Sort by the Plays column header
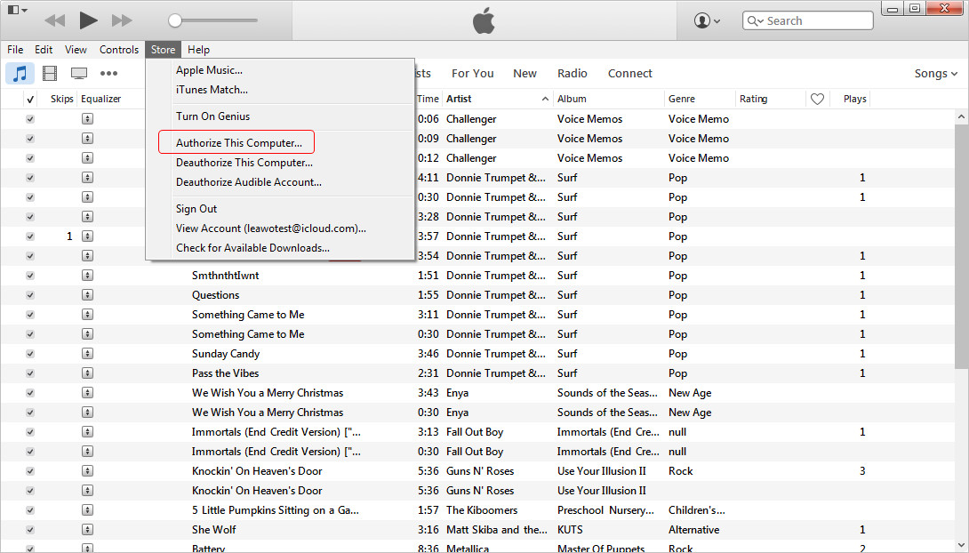Image resolution: width=969 pixels, height=553 pixels. click(854, 99)
